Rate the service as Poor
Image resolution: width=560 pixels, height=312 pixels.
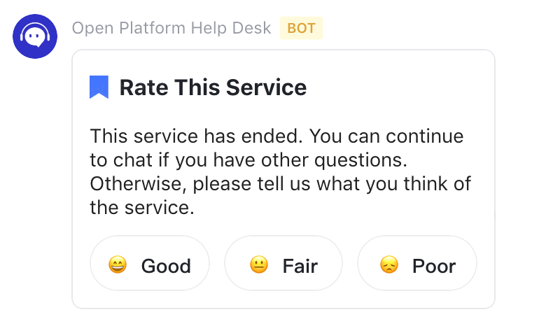[417, 266]
